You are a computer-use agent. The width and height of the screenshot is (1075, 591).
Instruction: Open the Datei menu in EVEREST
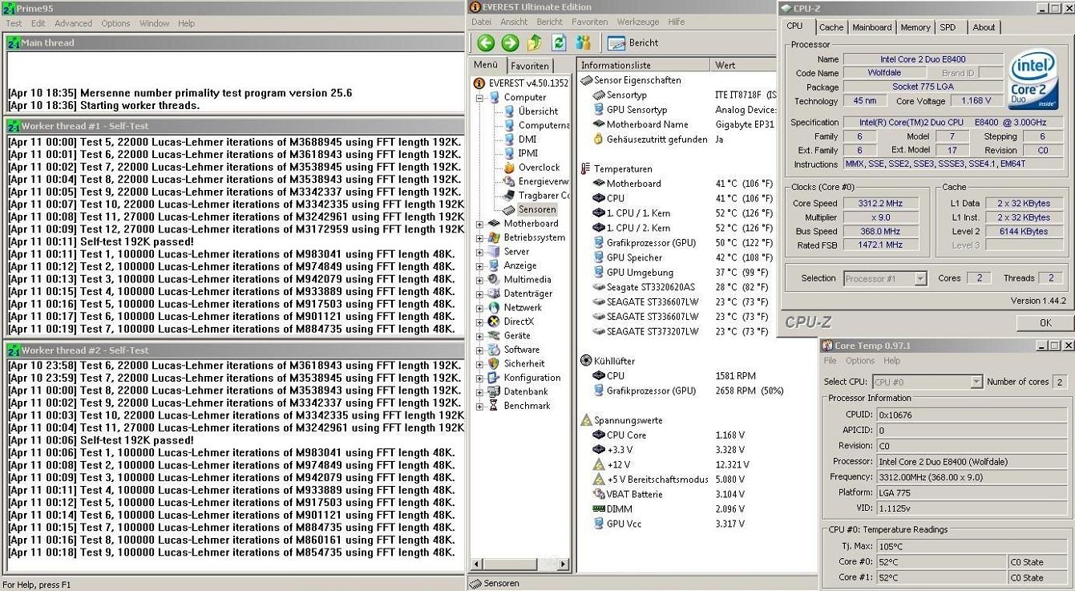click(481, 22)
